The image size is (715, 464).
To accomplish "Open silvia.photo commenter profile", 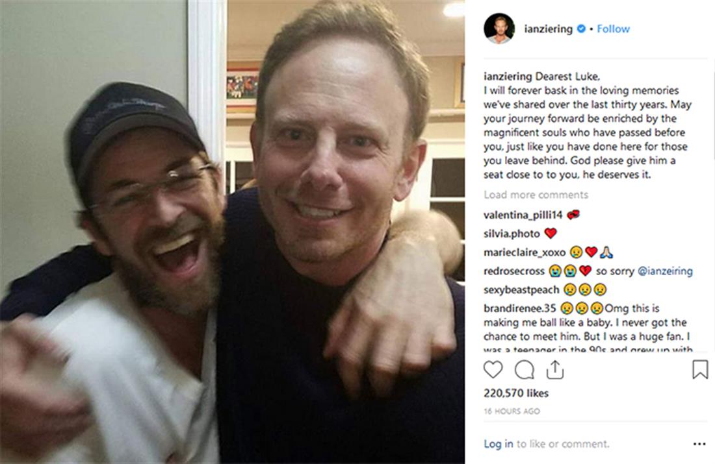I will click(x=512, y=234).
